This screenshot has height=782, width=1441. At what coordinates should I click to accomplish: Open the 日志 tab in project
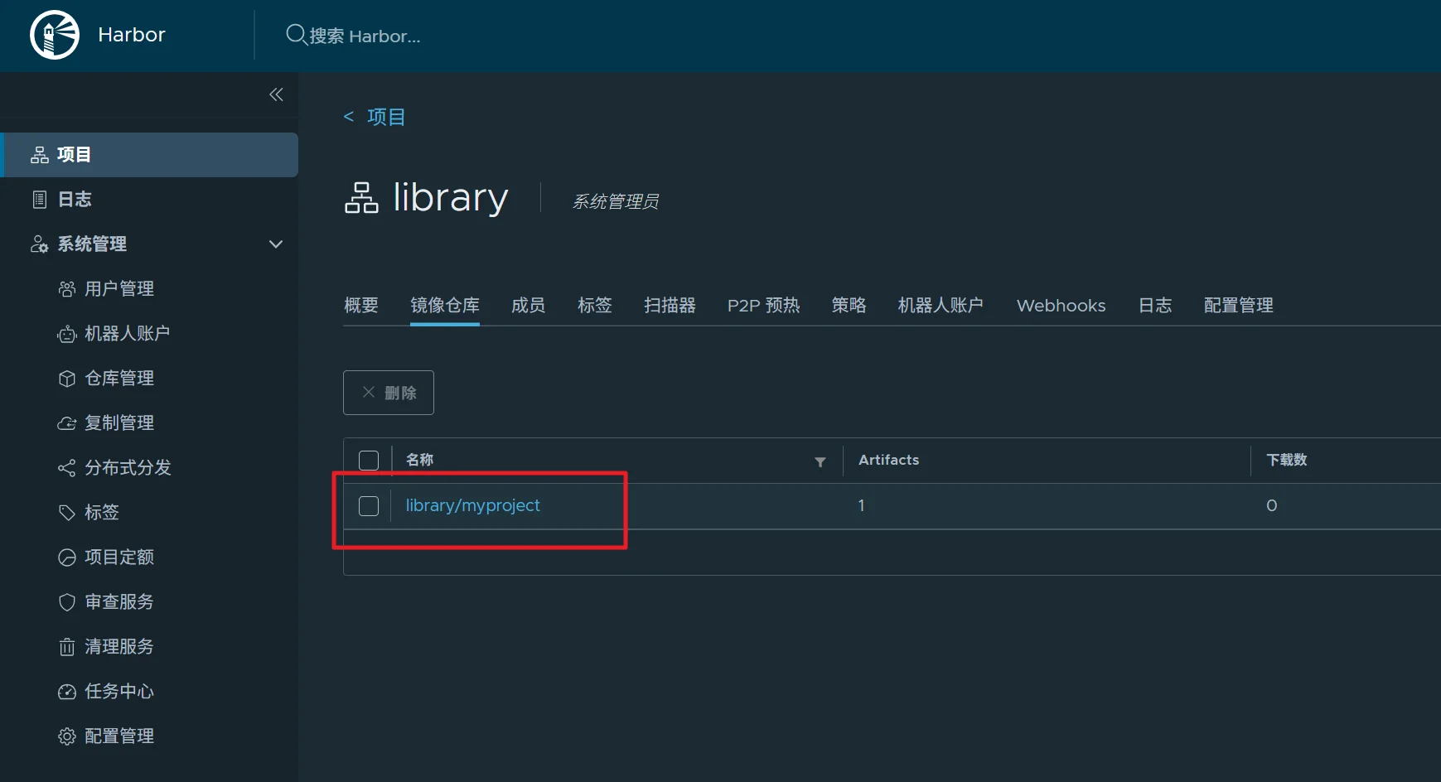1155,306
